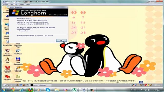Open the Action menu in Virtual PC
Viewport: 164px width, 92px height.
[5, 4]
